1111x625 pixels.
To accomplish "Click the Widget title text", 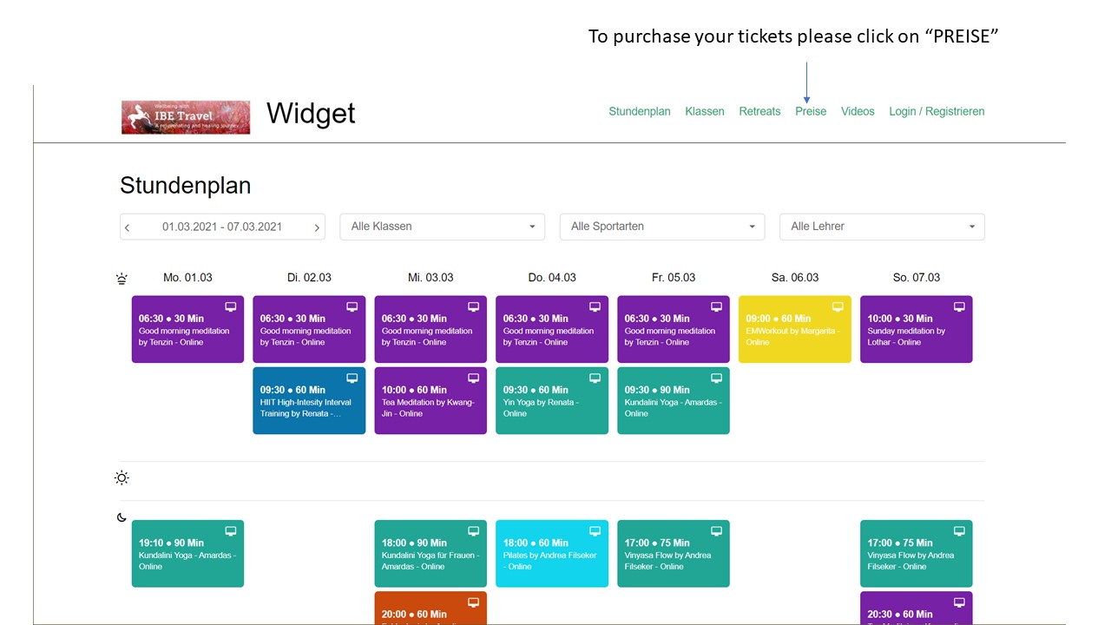I will [x=311, y=114].
